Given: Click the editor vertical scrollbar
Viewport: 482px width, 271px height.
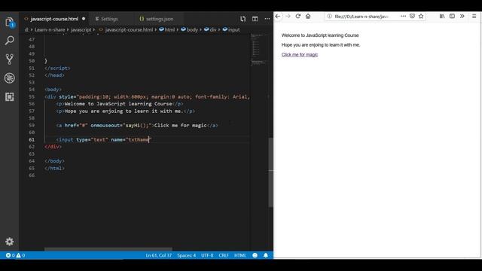Looking at the screenshot, I should click(271, 172).
